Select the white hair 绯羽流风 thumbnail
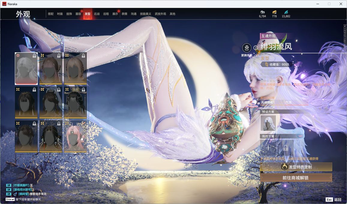This screenshot has width=347, height=204. pos(26,68)
